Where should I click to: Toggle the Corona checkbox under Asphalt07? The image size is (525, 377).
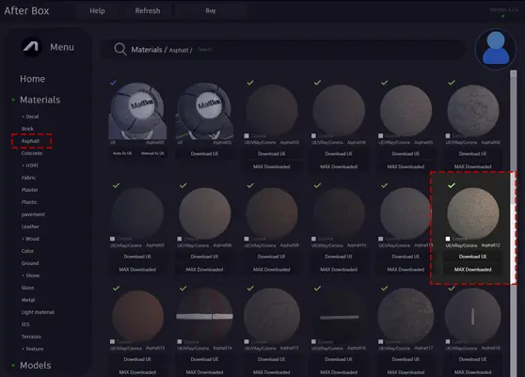(x=113, y=239)
